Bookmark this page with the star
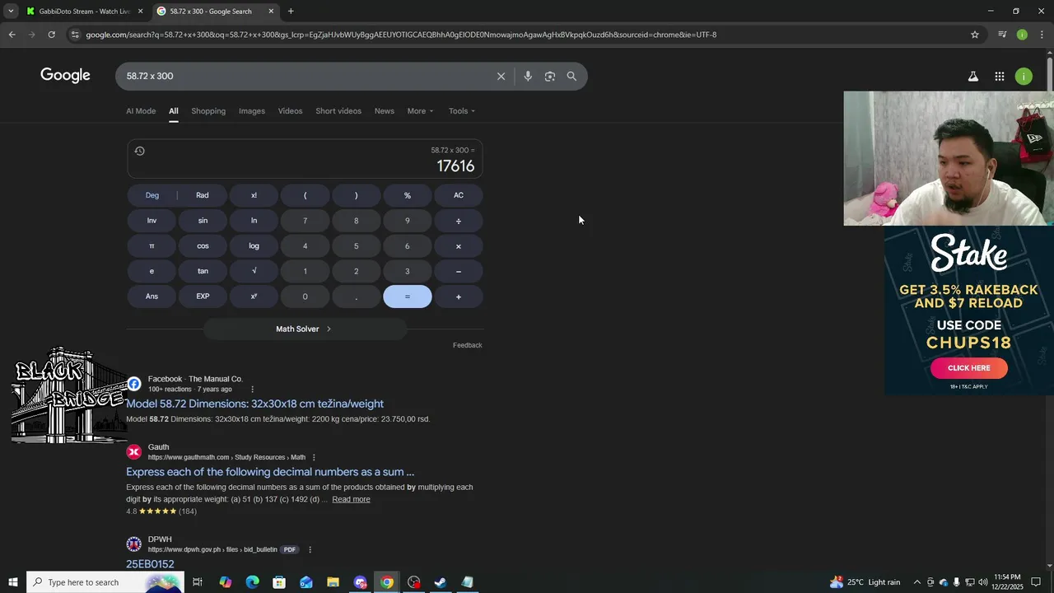The image size is (1054, 593). (x=975, y=35)
